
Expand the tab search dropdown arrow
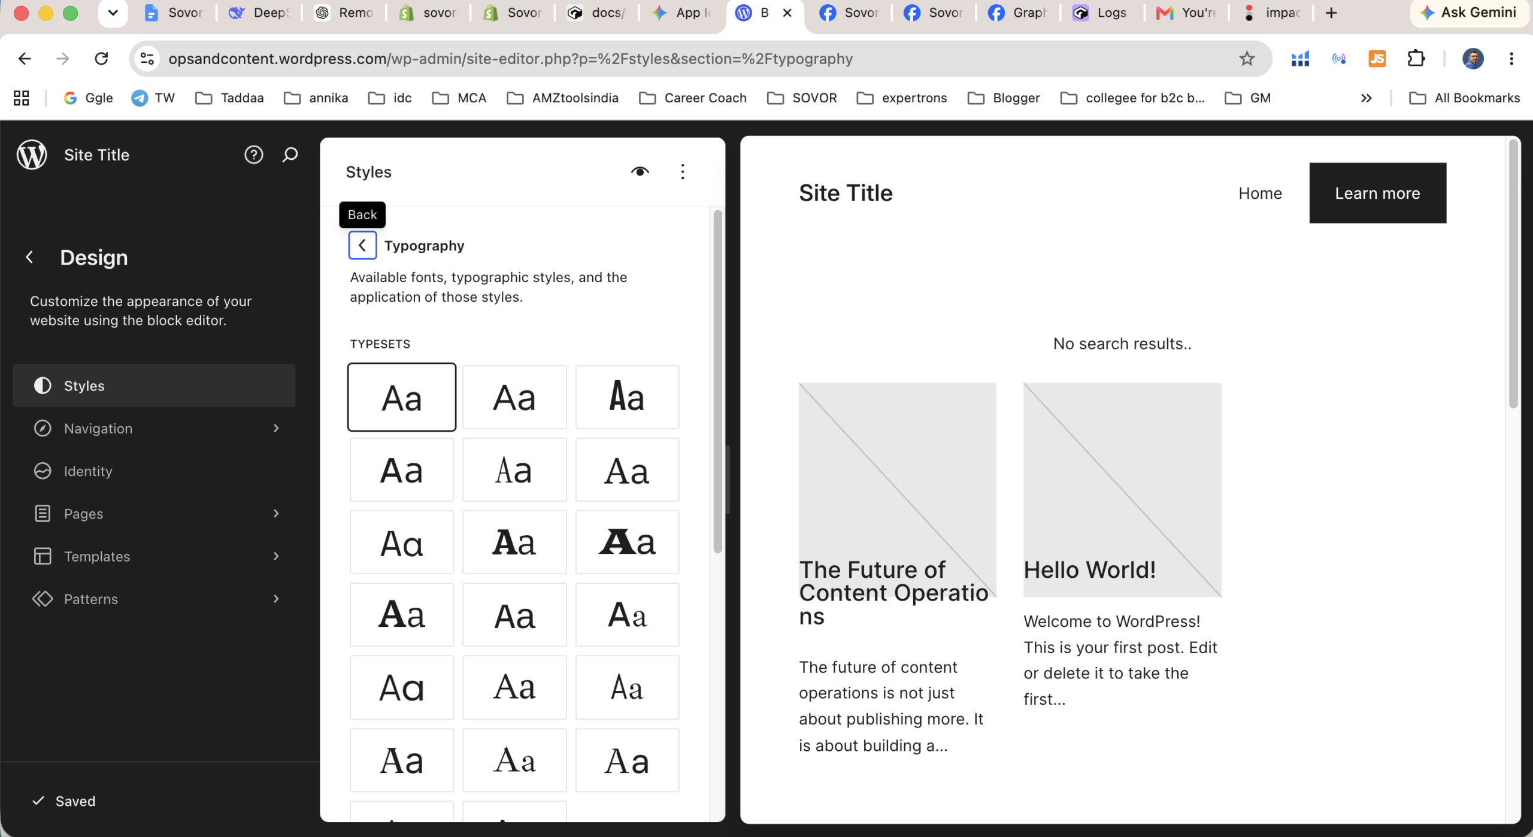pos(113,13)
